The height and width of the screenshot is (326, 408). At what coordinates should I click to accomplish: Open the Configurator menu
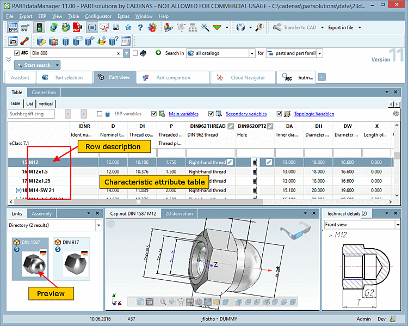click(x=98, y=16)
